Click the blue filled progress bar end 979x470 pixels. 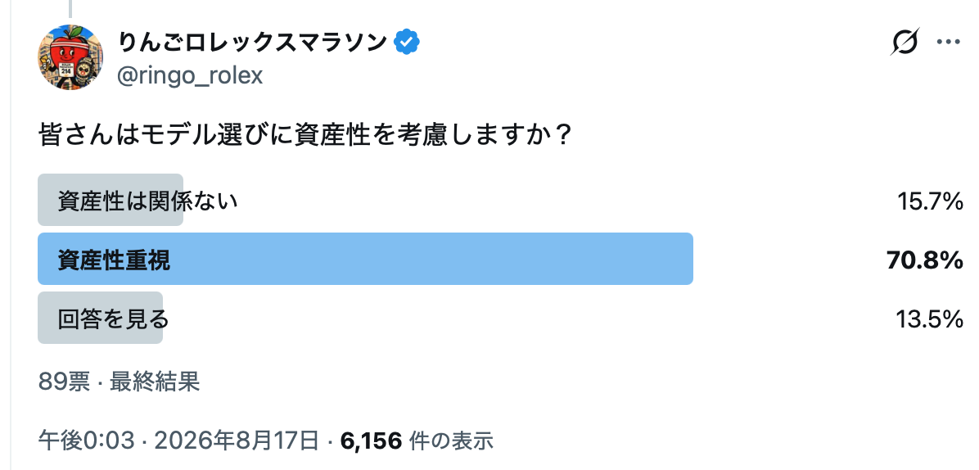(686, 259)
